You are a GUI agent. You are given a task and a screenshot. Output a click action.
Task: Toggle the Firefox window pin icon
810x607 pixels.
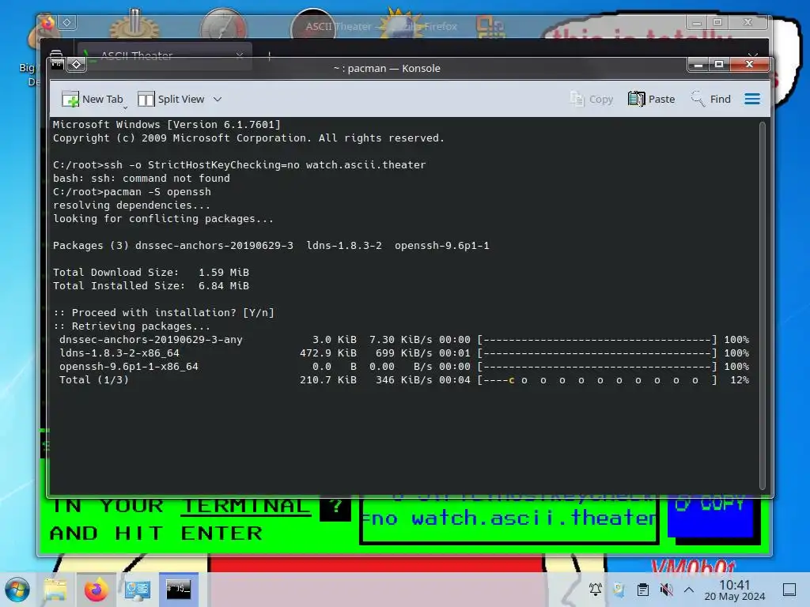click(x=67, y=23)
